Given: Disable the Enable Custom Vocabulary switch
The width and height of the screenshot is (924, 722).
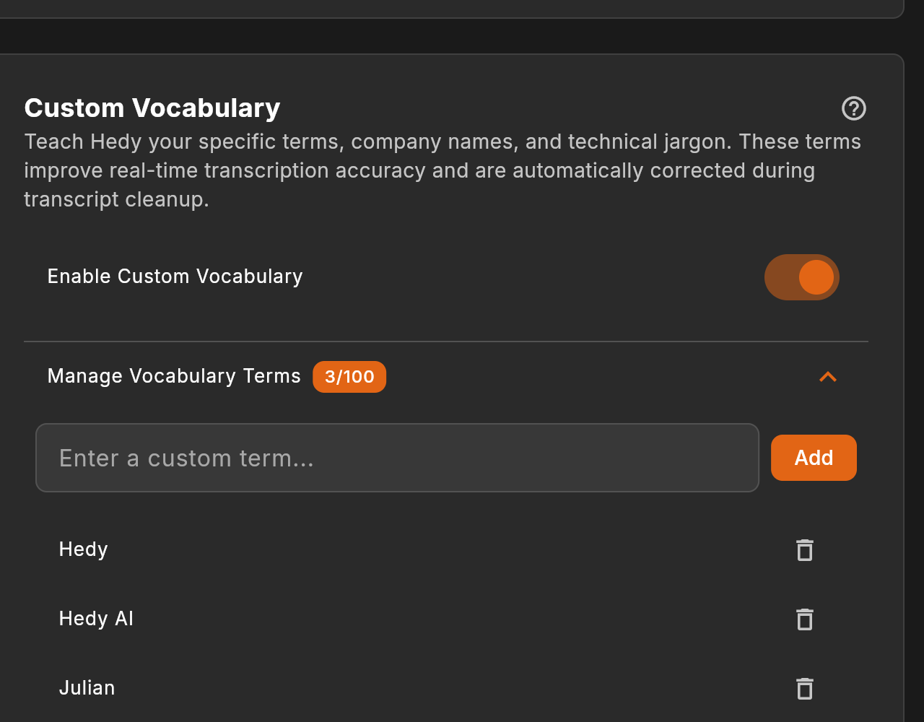Looking at the screenshot, I should (x=801, y=277).
